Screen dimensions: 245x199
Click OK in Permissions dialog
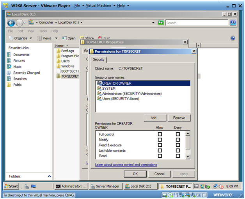135,174
